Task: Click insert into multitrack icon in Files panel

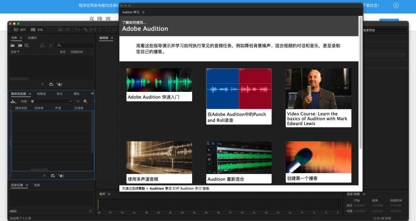Action: tap(42, 45)
